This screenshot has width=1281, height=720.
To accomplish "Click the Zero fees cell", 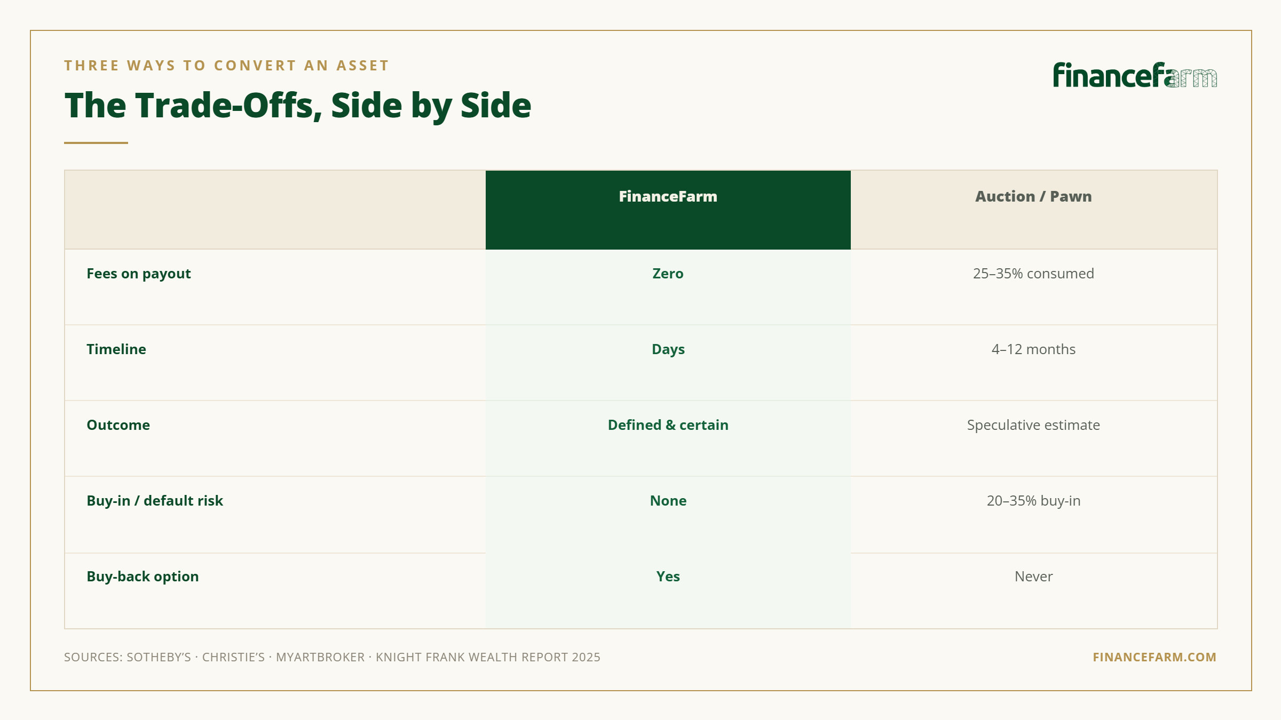I will click(668, 287).
